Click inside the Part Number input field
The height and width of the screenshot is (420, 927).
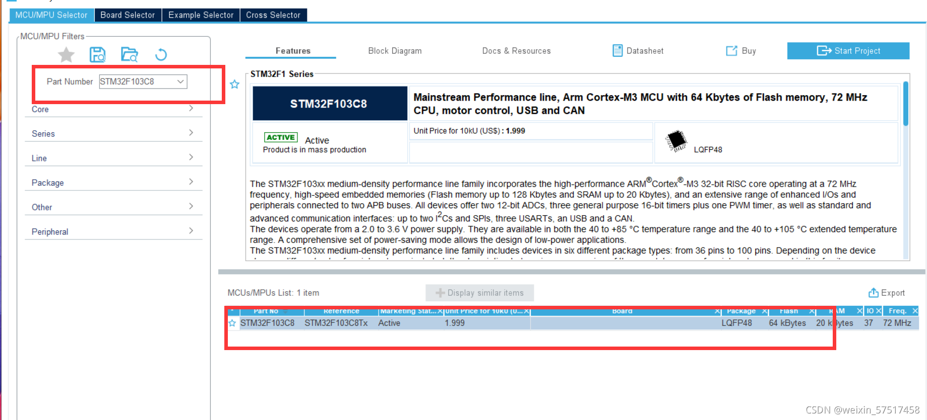(x=137, y=81)
